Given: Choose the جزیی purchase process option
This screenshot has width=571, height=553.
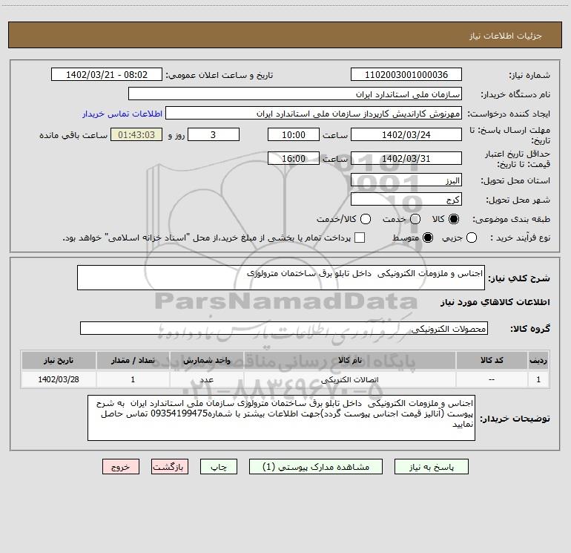Looking at the screenshot, I should (x=471, y=238).
